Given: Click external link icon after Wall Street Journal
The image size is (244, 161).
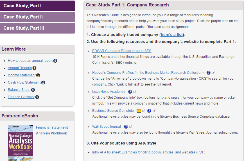Looking at the screenshot, I should [x=130, y=127].
